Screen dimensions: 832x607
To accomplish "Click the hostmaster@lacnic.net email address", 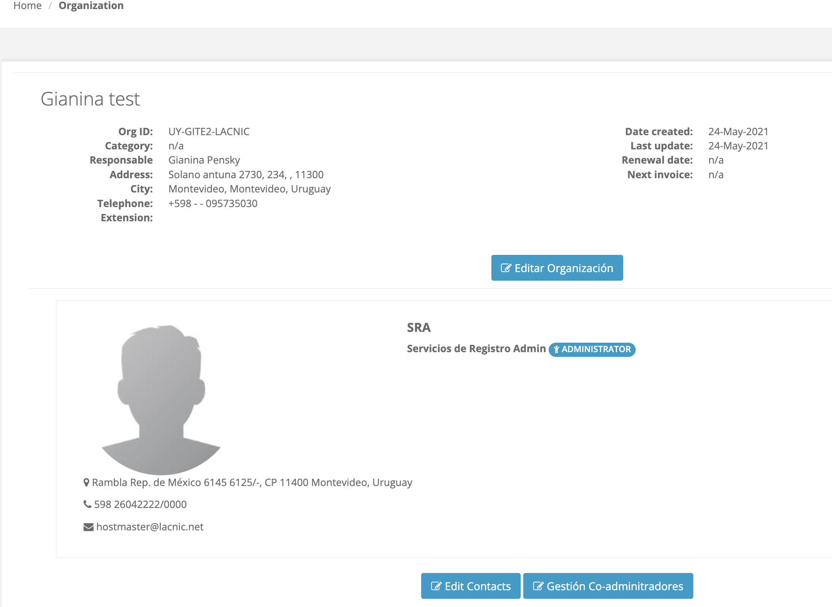I will [x=150, y=527].
